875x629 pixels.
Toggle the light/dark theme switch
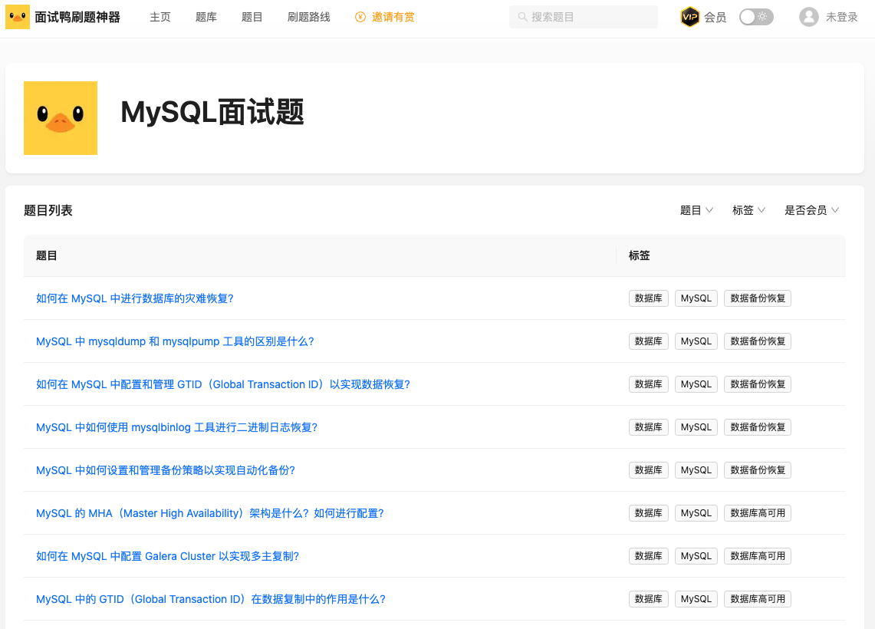(756, 18)
